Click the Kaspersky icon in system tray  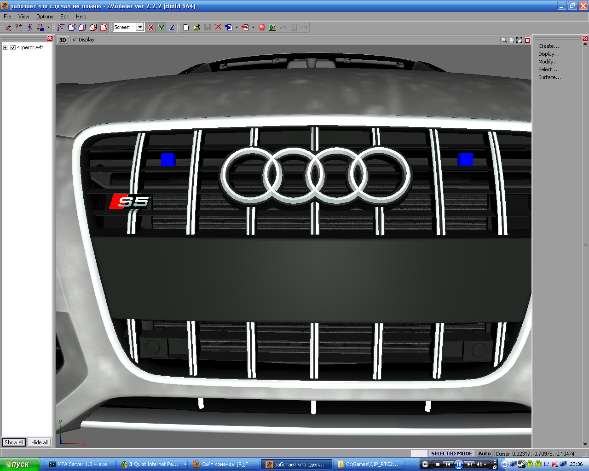coord(555,464)
